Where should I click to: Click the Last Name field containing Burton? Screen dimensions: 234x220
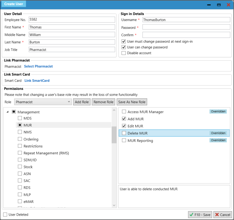coord(72,42)
